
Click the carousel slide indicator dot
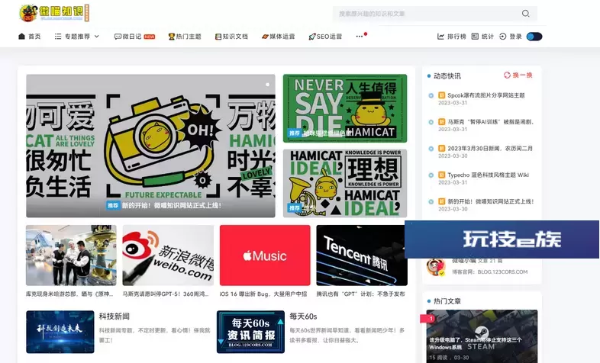pyautogui.click(x=267, y=85)
